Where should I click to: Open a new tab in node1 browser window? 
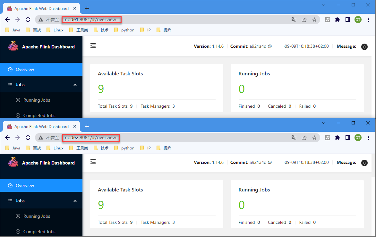coord(87,8)
